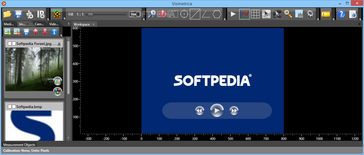Open settings with the gear icon
Screen dimensions: 364x155
coord(310,14)
